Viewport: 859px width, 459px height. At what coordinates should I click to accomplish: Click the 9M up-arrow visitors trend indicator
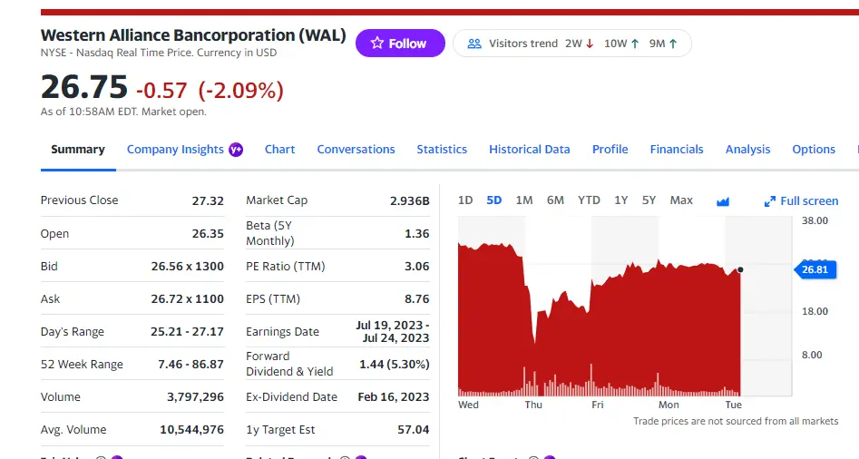coord(673,44)
